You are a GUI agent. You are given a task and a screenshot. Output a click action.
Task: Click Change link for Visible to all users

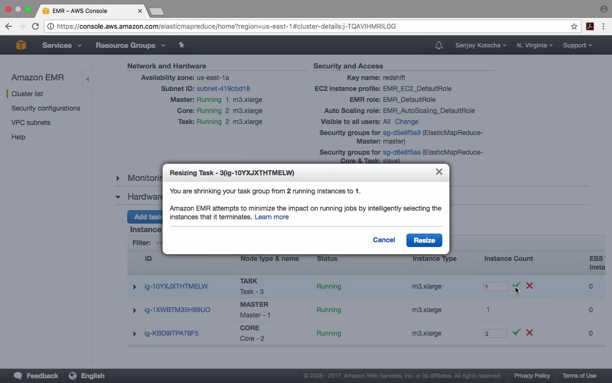tap(406, 122)
